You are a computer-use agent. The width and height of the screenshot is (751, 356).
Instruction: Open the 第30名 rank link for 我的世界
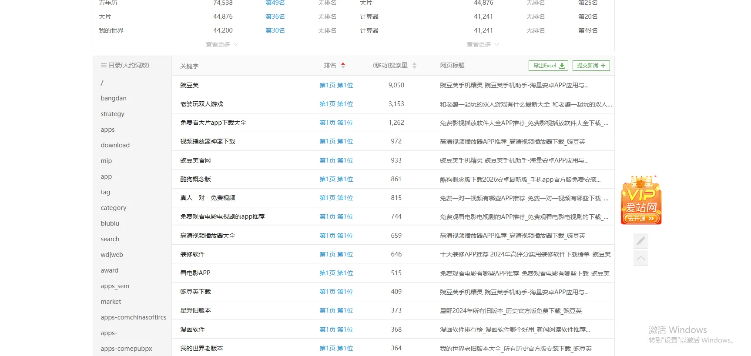275,30
